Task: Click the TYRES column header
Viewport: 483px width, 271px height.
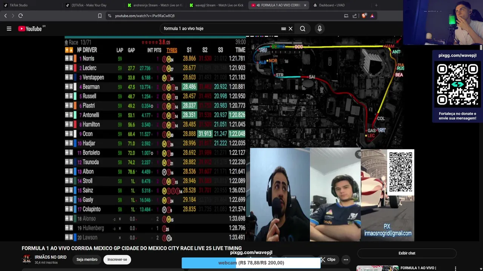Action: (x=172, y=50)
